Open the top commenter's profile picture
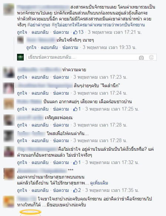This screenshot has width=166, height=216. [x=9, y=10]
